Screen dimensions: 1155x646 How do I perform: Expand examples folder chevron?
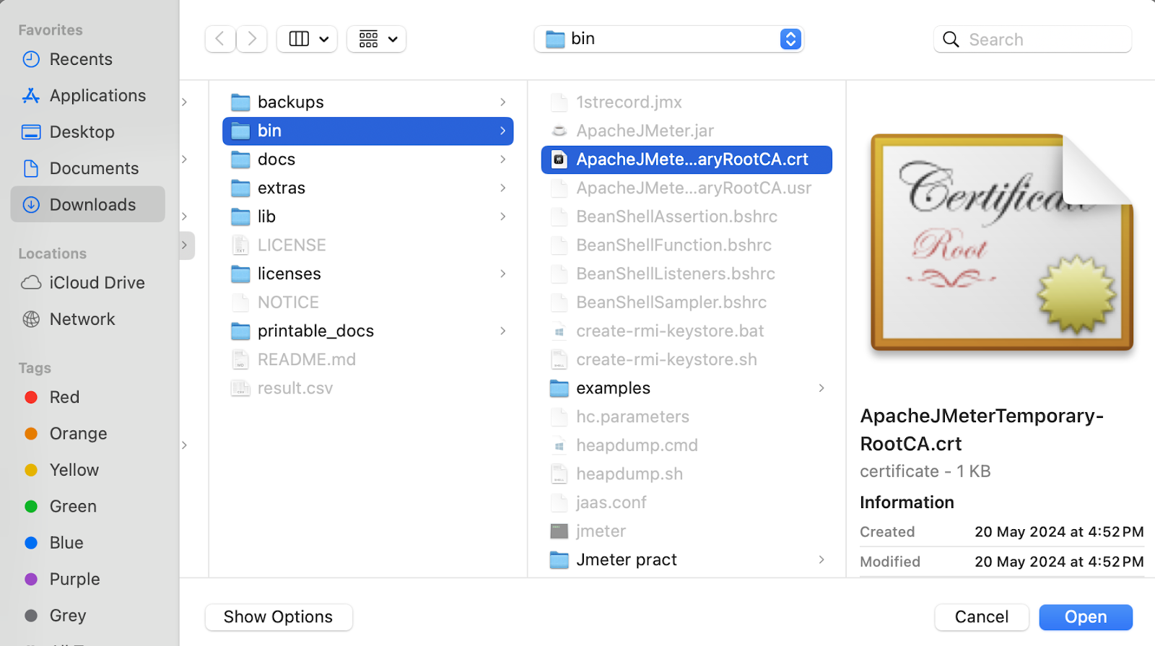(x=821, y=388)
